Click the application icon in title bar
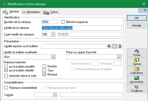The image size is (148, 101). [4, 4]
